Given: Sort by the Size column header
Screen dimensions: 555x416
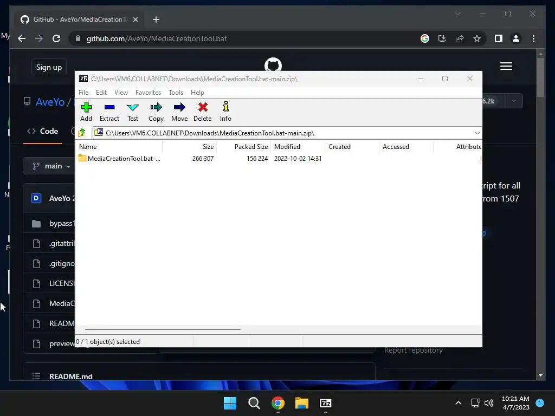Looking at the screenshot, I should click(x=190, y=146).
